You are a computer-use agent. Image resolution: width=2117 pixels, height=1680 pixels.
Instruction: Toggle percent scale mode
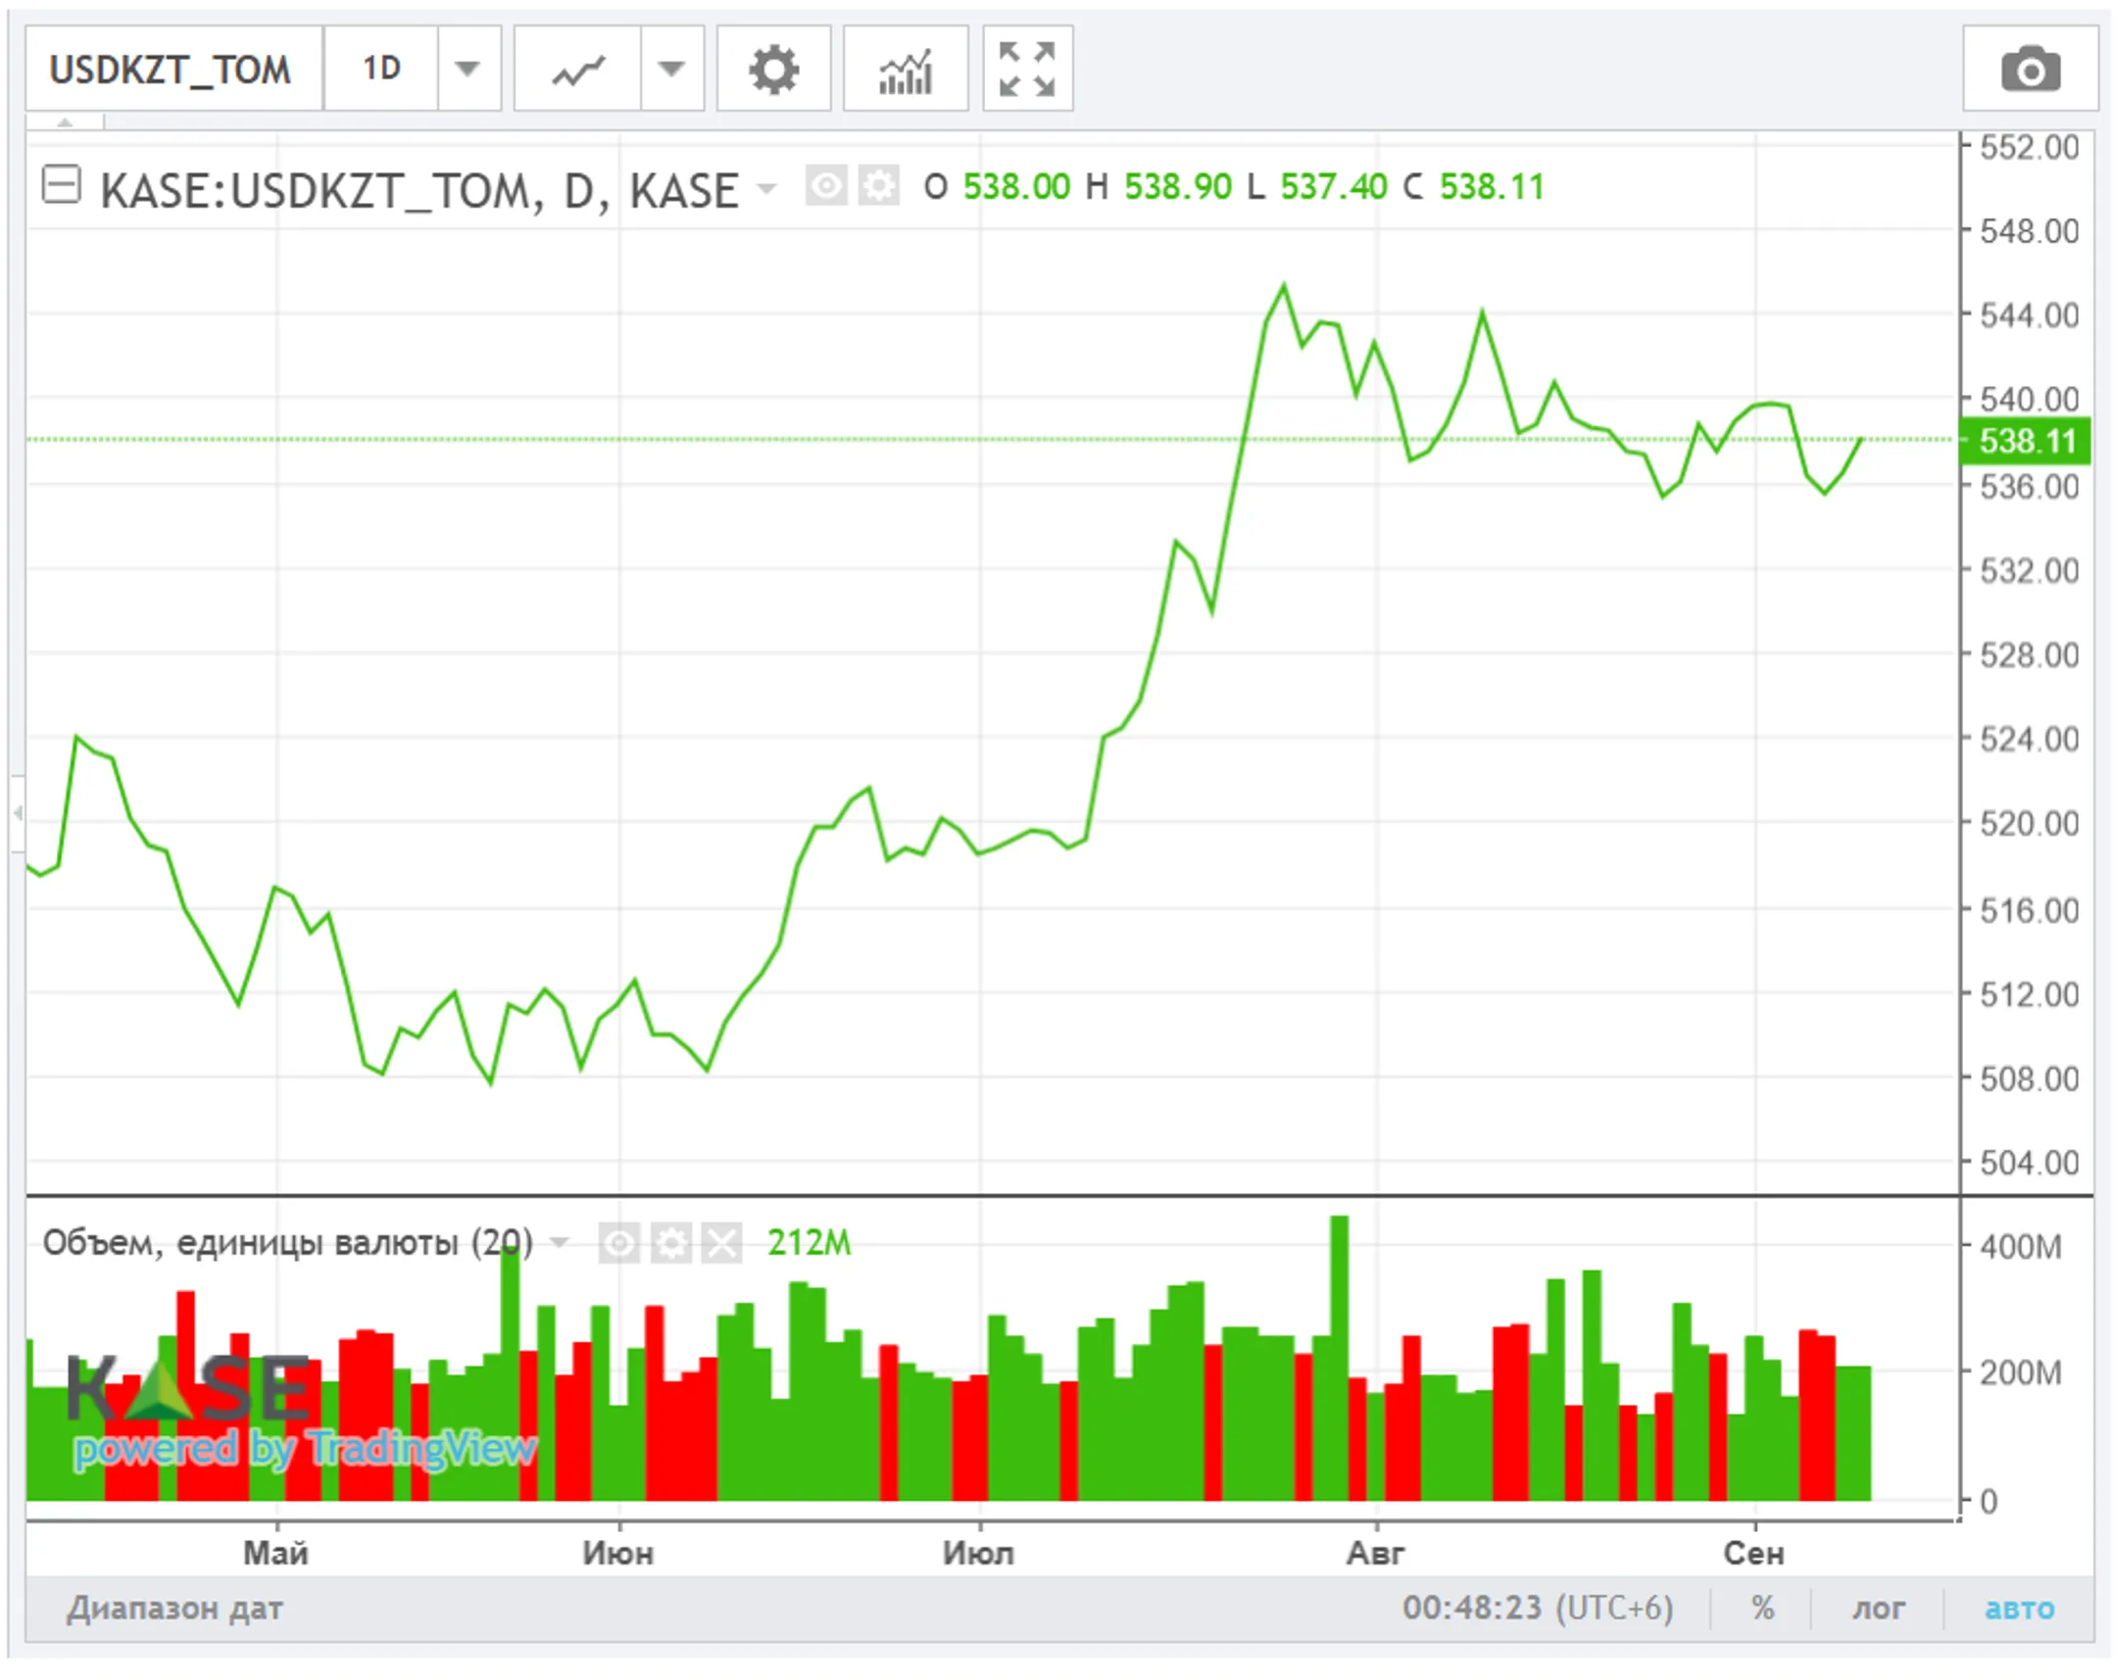click(x=1762, y=1608)
